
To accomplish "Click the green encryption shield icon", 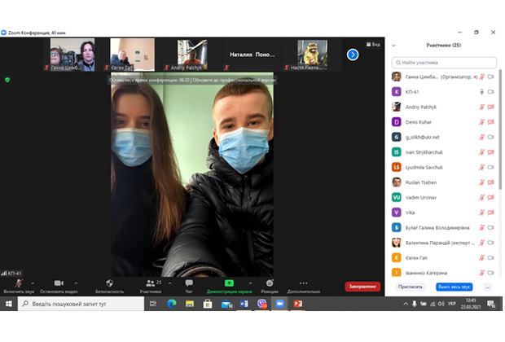I will coord(7,80).
